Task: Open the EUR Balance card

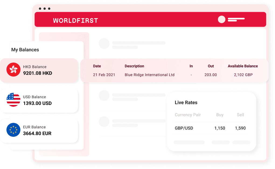Action: tap(39, 131)
